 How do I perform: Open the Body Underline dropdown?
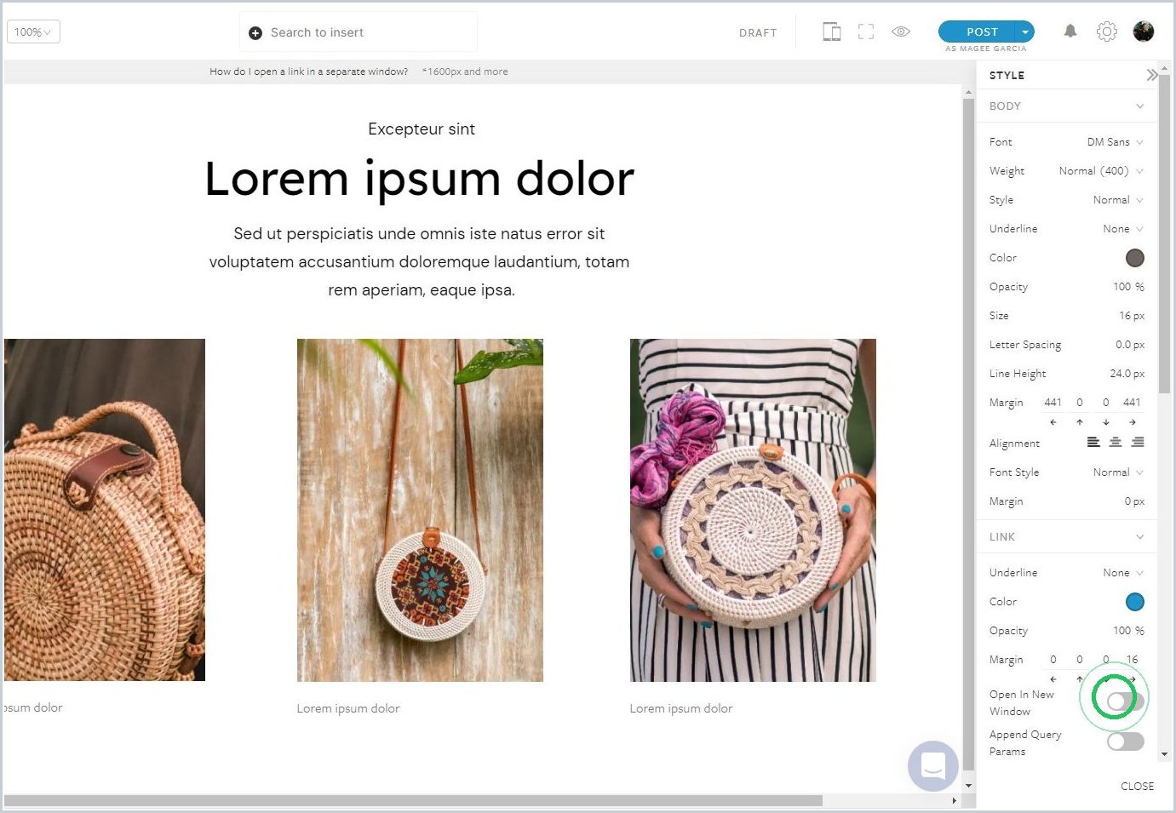point(1123,229)
